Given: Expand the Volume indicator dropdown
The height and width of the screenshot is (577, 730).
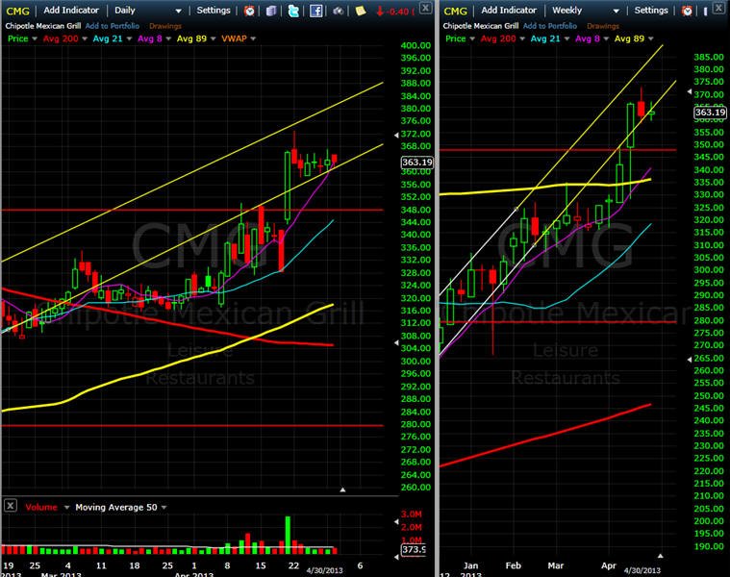Looking at the screenshot, I should pyautogui.click(x=66, y=507).
